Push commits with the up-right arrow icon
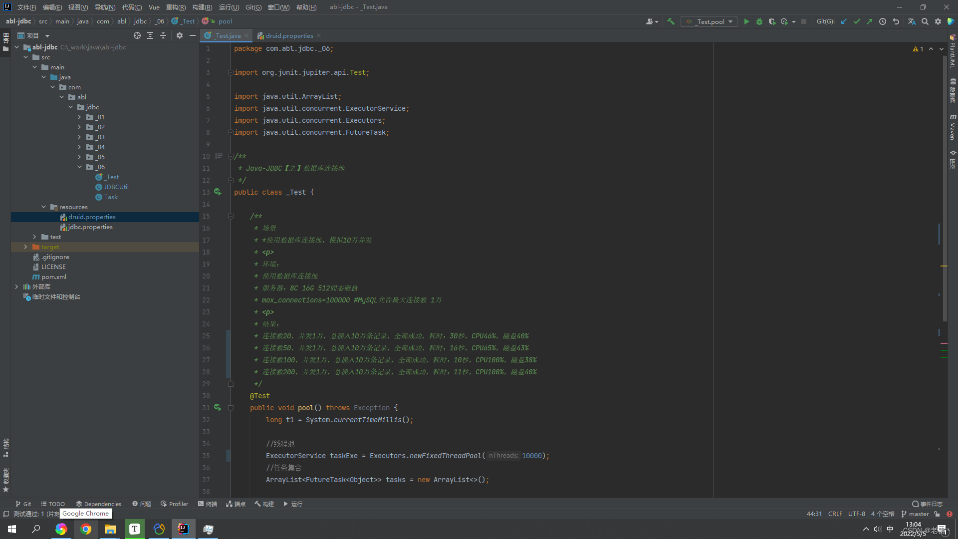The width and height of the screenshot is (958, 539). pyautogui.click(x=870, y=21)
